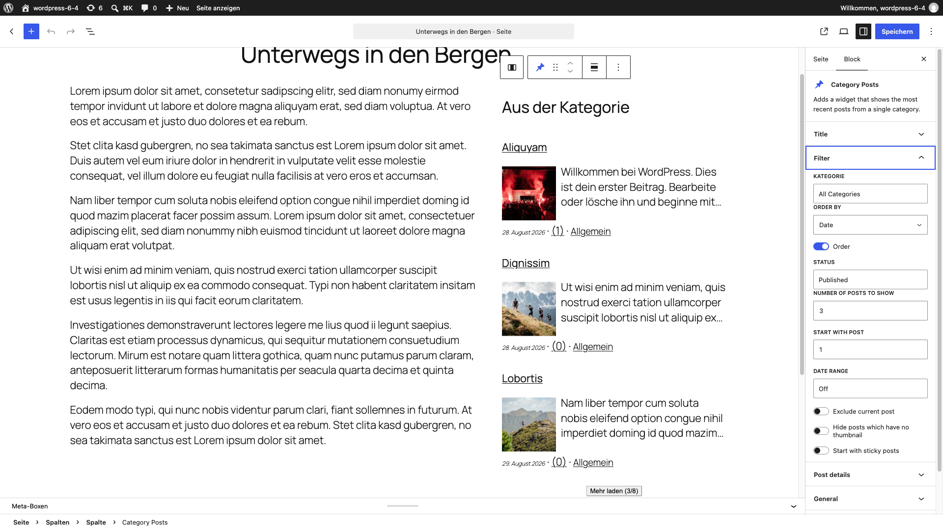Open the document overview list view
943x530 pixels.
pos(90,31)
